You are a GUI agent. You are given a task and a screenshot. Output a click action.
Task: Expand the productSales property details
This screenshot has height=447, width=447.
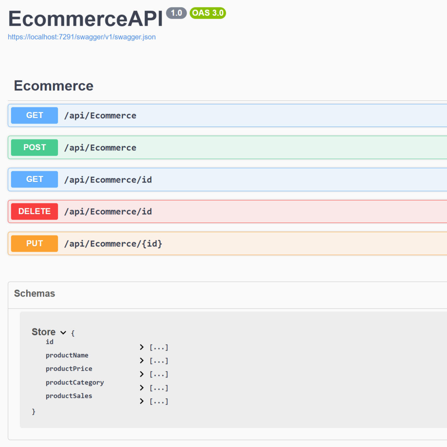[141, 401]
